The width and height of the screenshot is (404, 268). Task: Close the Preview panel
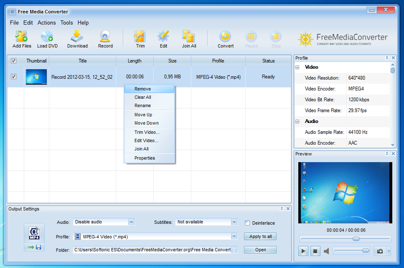click(393, 153)
